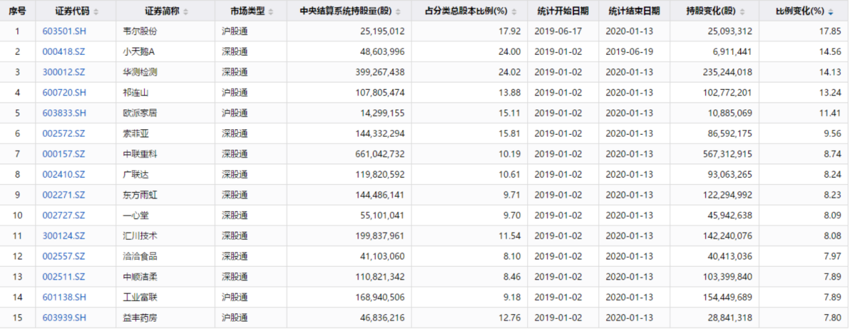This screenshot has width=850, height=329.
Task: Open stock link 002271.SZ
Action: (64, 195)
